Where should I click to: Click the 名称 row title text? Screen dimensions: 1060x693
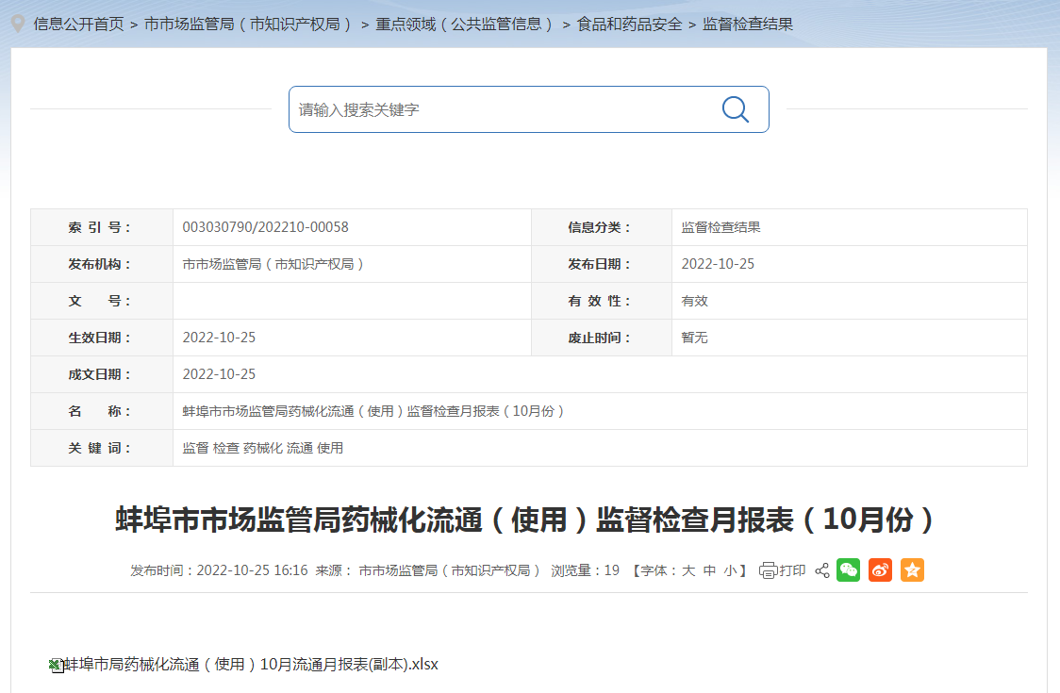click(373, 411)
